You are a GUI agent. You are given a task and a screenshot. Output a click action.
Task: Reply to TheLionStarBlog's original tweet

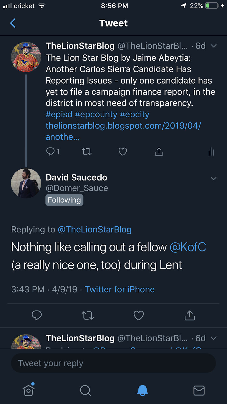tap(50, 151)
